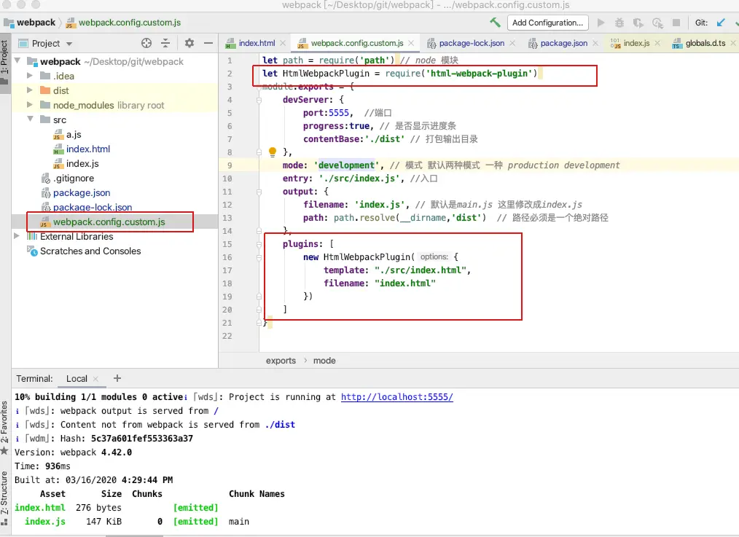Open the Project view dropdown
Image resolution: width=739 pixels, height=537 pixels.
point(69,44)
